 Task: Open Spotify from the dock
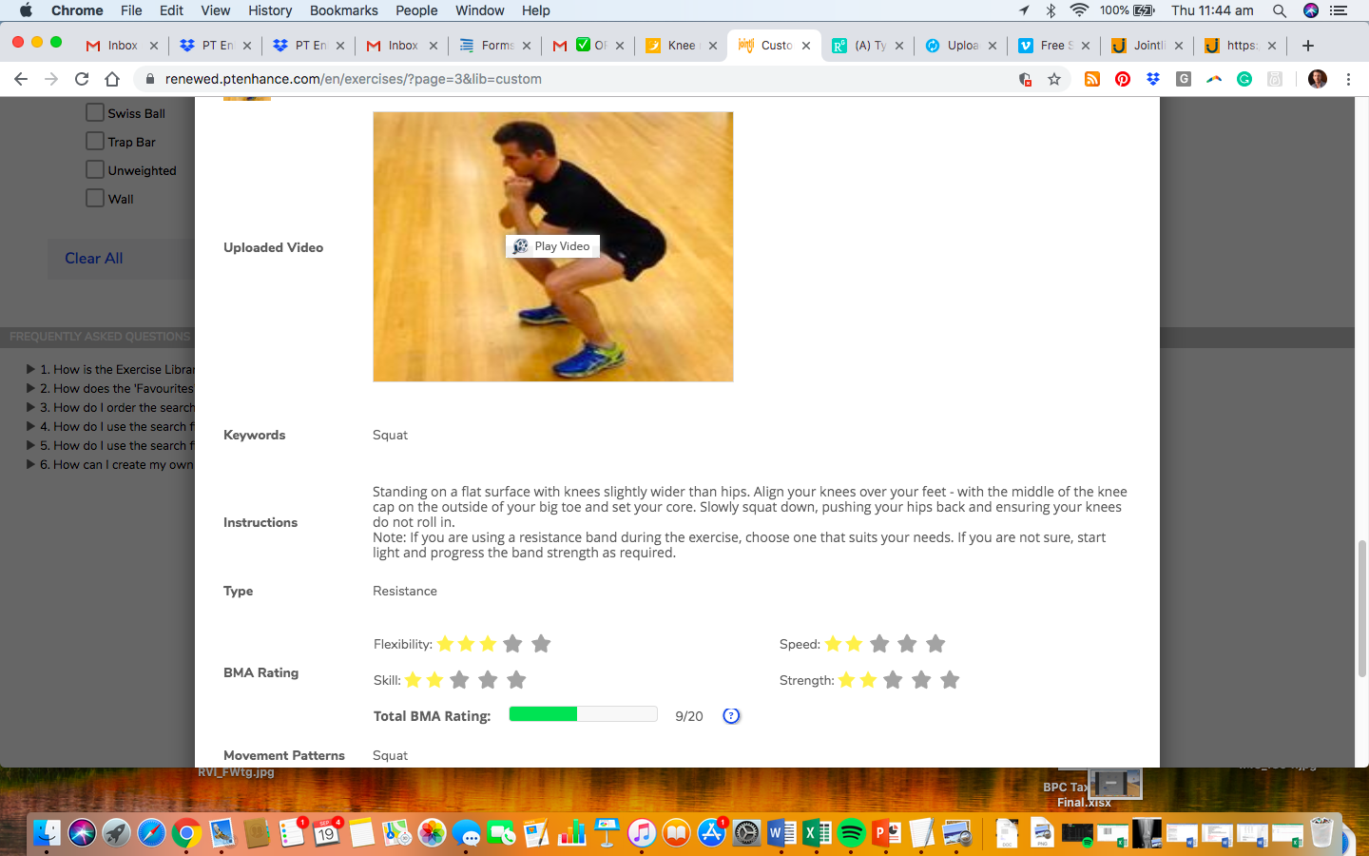pos(852,833)
